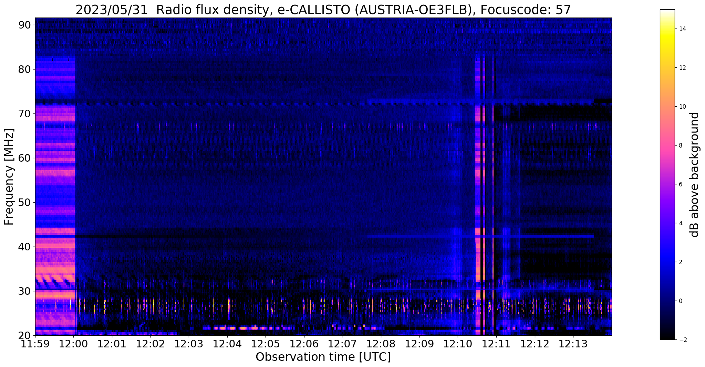Click the 2 tick label on colorbar
The width and height of the screenshot is (705, 367).
point(680,262)
